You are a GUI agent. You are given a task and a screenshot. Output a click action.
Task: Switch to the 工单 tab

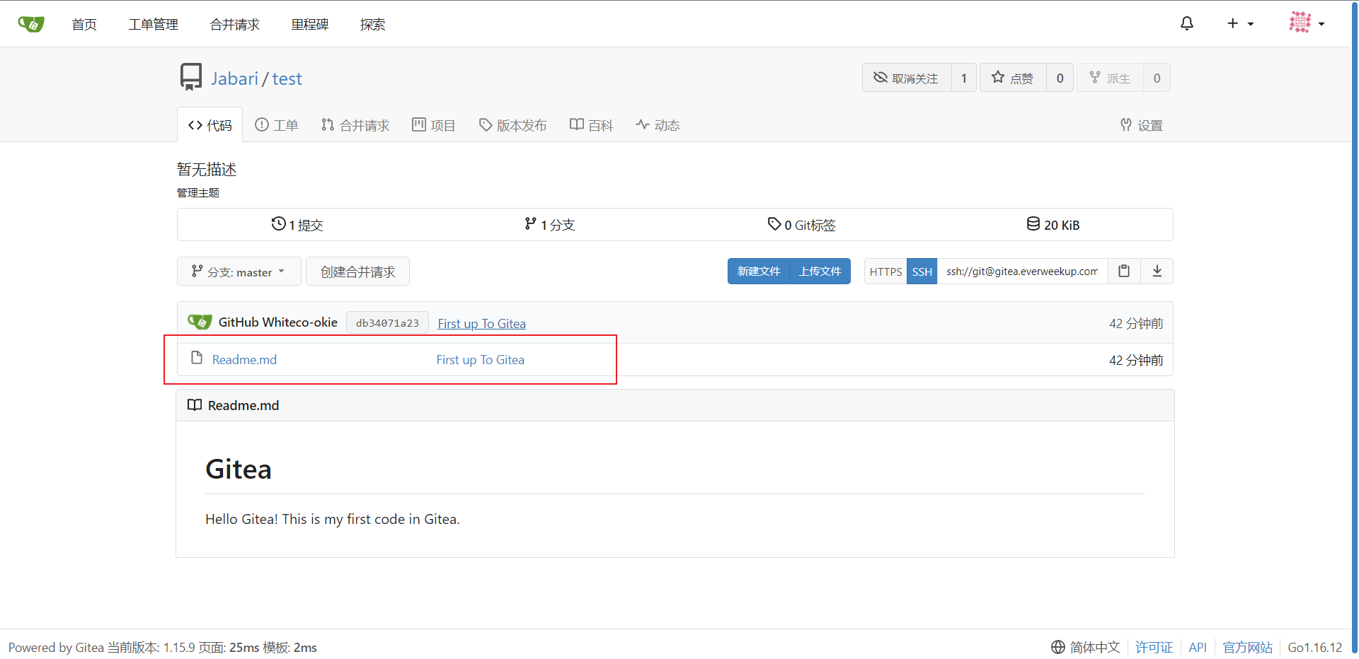tap(277, 125)
